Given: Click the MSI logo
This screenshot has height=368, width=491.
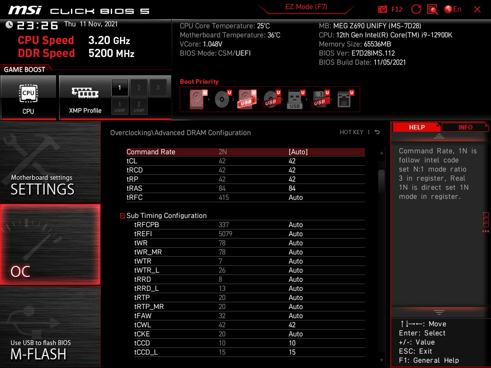Looking at the screenshot, I should click(25, 10).
